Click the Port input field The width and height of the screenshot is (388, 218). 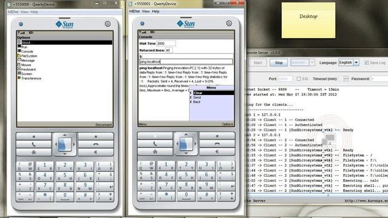click(x=286, y=79)
